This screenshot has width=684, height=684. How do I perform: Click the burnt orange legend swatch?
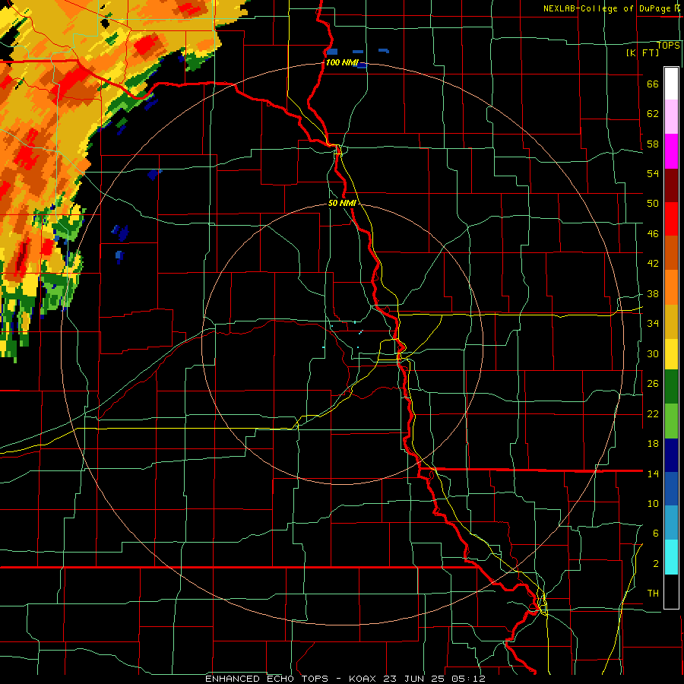671,253
